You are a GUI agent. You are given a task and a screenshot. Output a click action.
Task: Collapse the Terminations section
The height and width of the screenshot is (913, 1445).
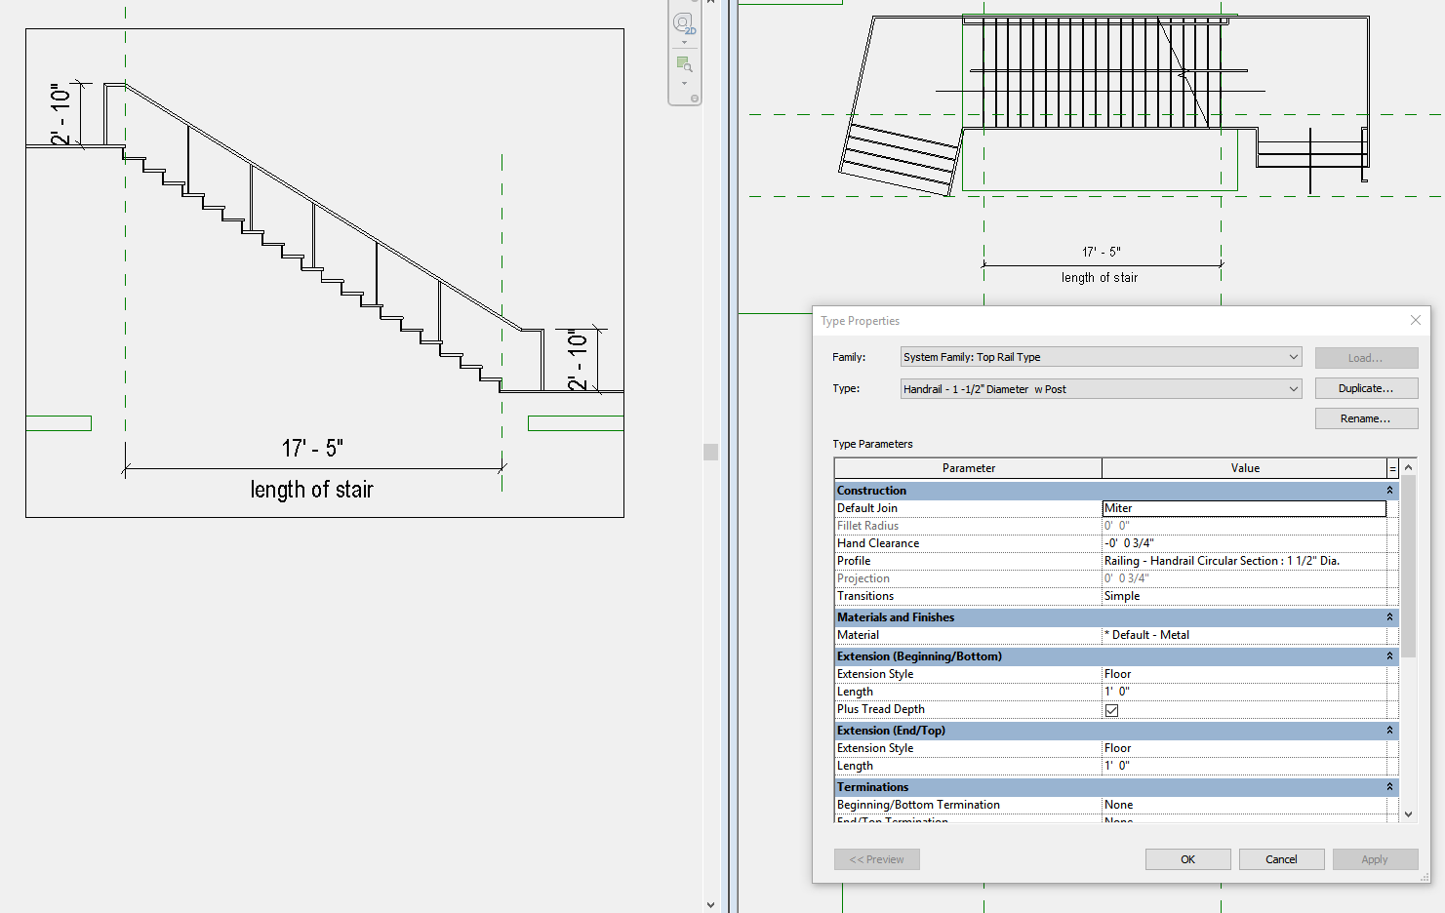pos(1389,787)
